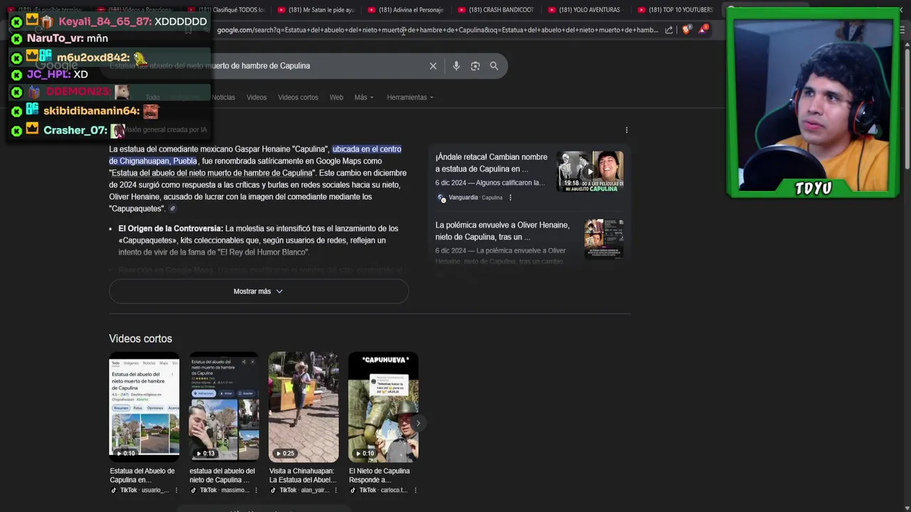
Task: Click "El Origen de la Controversia:" bullet text
Action: coord(171,229)
